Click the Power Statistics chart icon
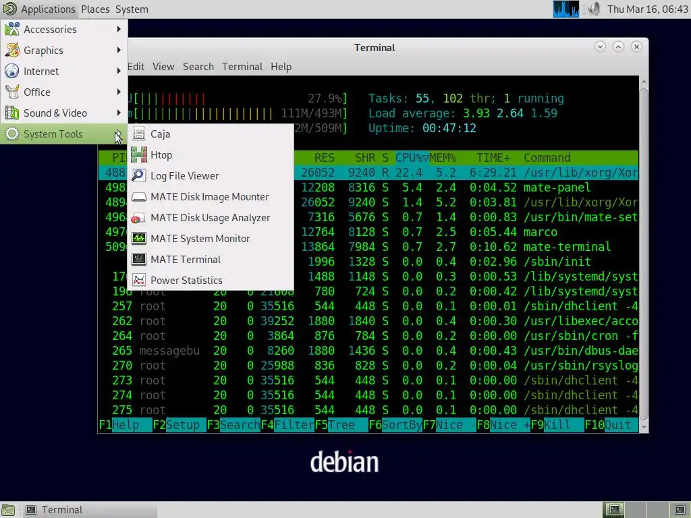The width and height of the screenshot is (691, 518). click(x=139, y=280)
